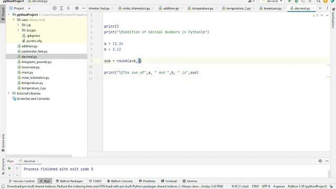The width and height of the screenshot is (336, 189).
Task: Jump to the next highlighted problem
Action: (x=327, y=15)
